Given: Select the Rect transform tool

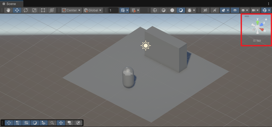Looking at the screenshot, I should point(43,10).
